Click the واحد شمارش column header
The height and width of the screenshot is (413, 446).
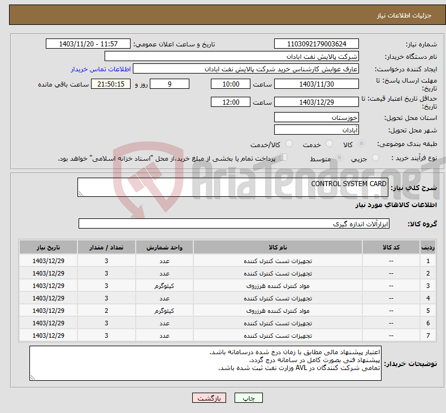(x=164, y=247)
